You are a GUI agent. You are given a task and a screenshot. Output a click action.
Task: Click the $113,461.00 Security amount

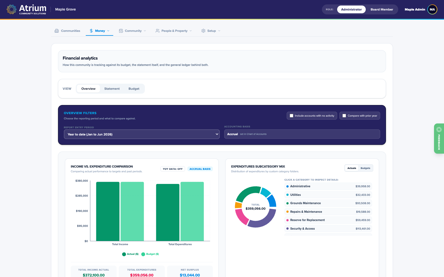[363, 229]
